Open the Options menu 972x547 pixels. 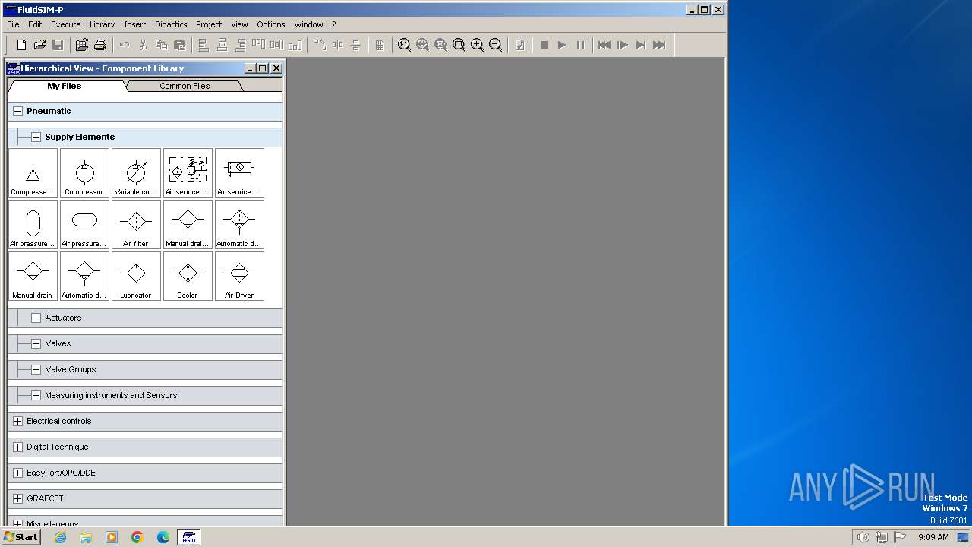(270, 24)
